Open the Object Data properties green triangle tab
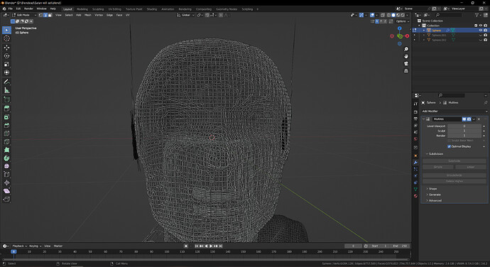490x267 pixels. point(415,189)
